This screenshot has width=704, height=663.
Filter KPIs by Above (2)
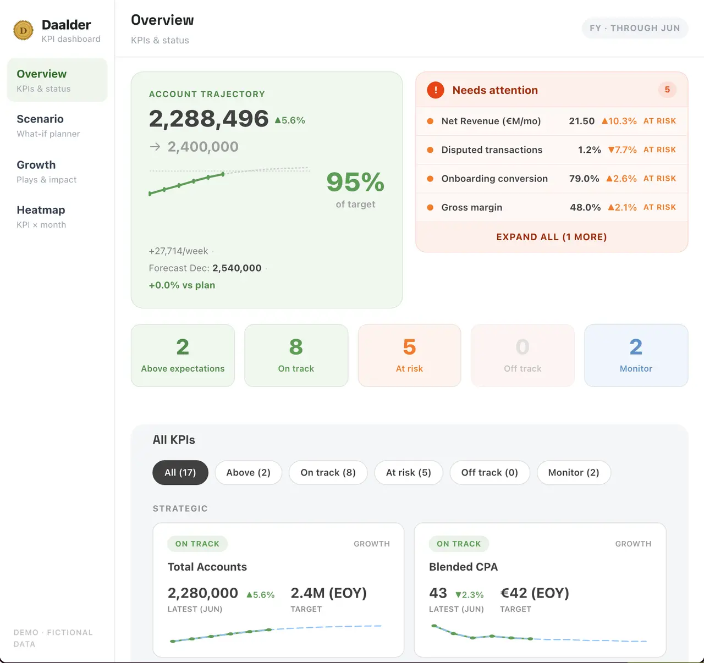[x=249, y=473]
